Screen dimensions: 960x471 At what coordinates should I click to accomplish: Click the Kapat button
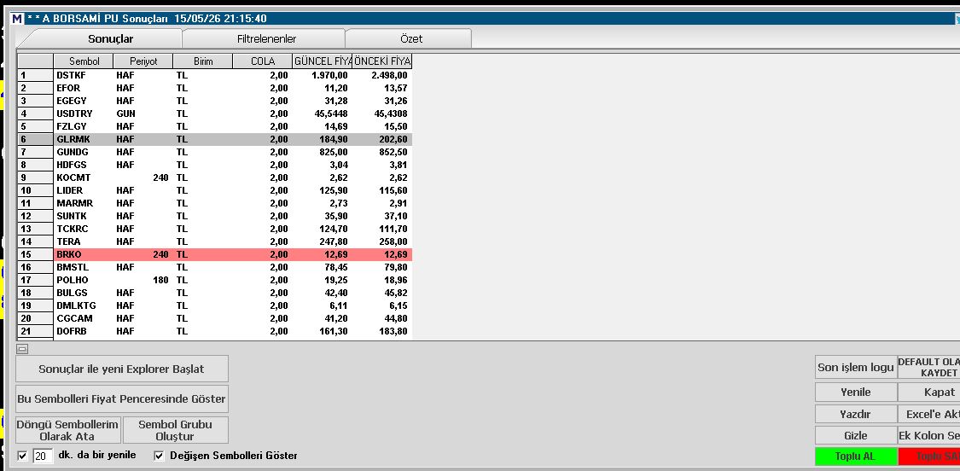click(928, 392)
